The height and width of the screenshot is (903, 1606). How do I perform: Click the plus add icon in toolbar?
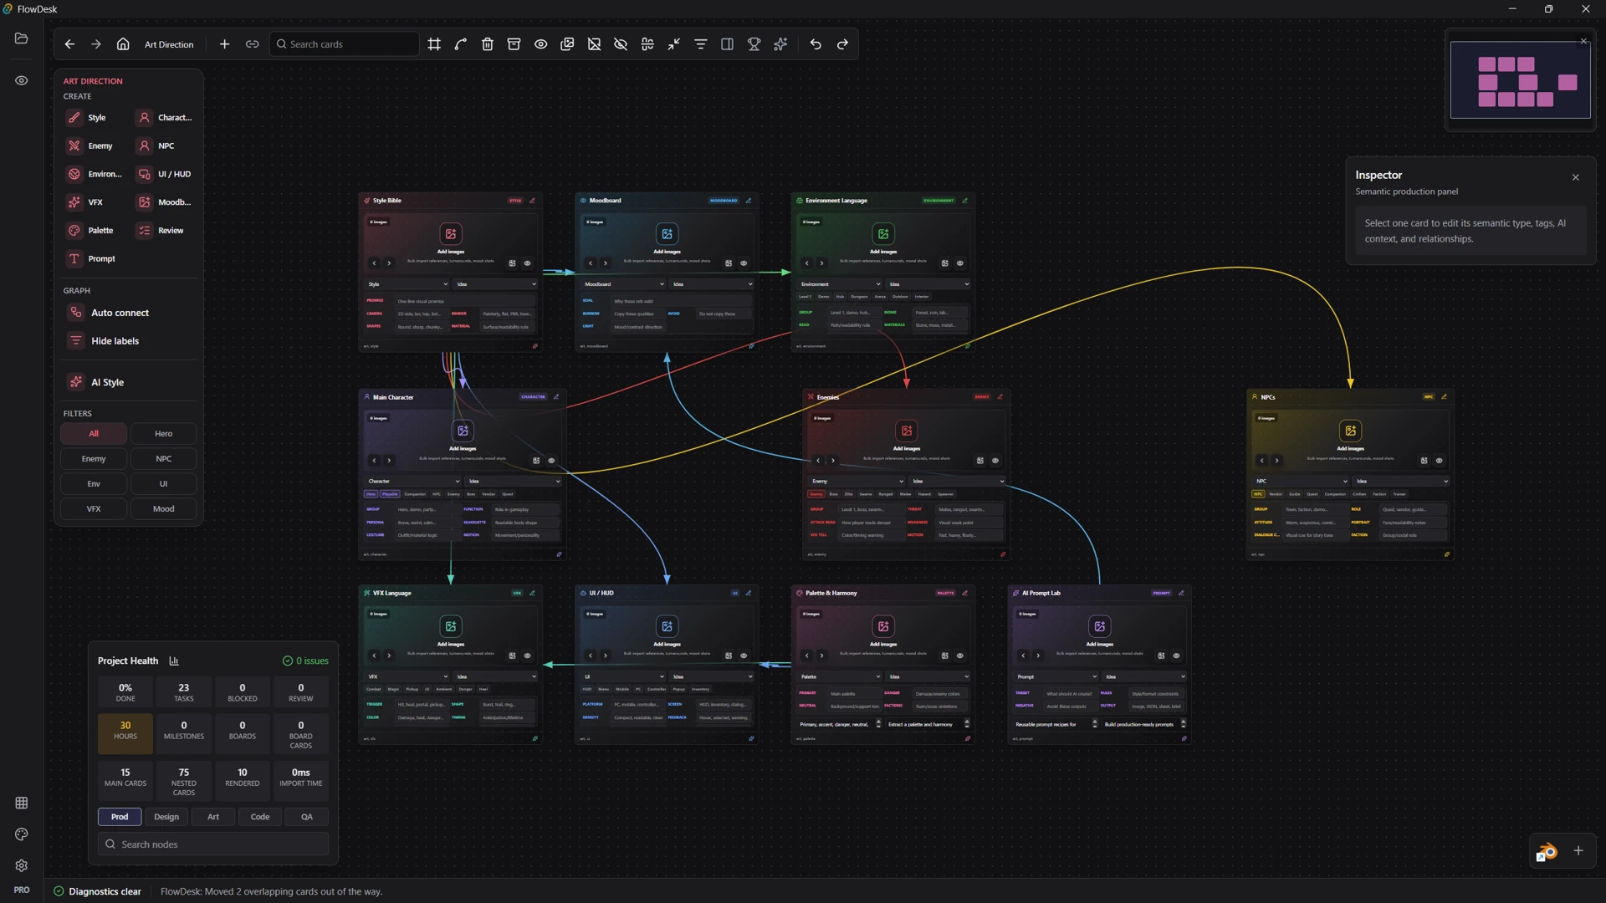click(x=224, y=44)
